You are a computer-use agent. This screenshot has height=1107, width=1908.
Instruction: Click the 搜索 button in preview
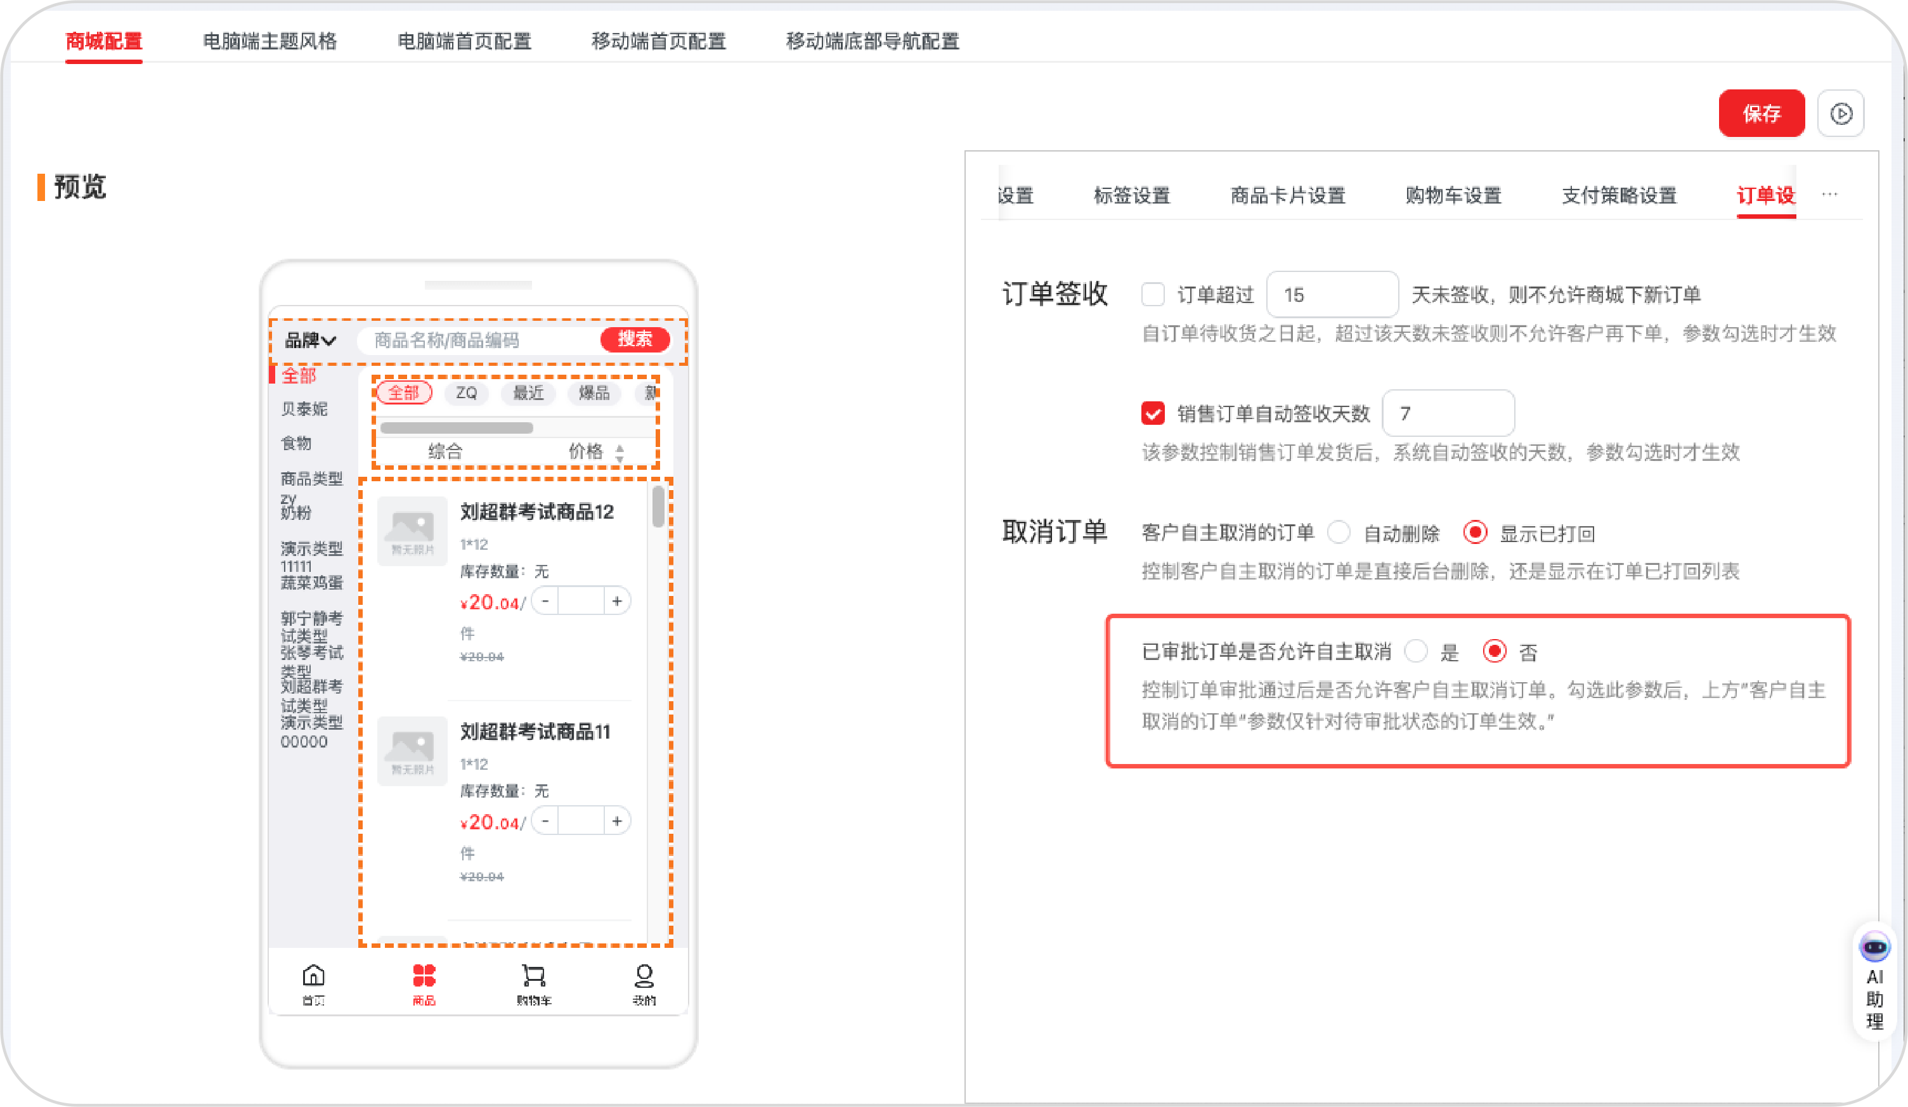635,339
